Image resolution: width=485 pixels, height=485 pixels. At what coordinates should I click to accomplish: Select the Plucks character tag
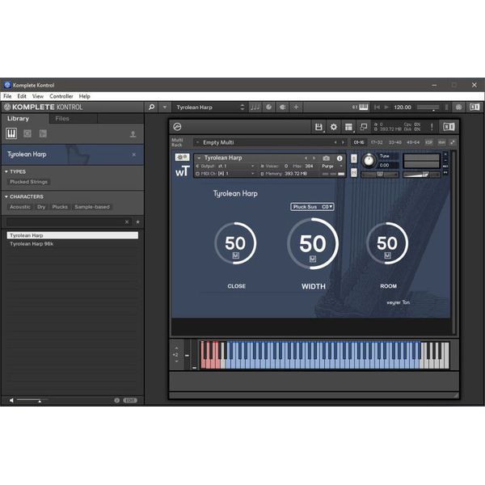coord(60,207)
